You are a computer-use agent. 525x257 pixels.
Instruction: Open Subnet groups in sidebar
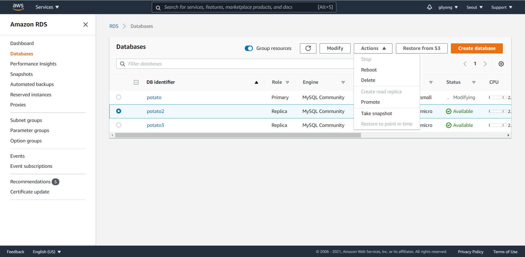(26, 120)
